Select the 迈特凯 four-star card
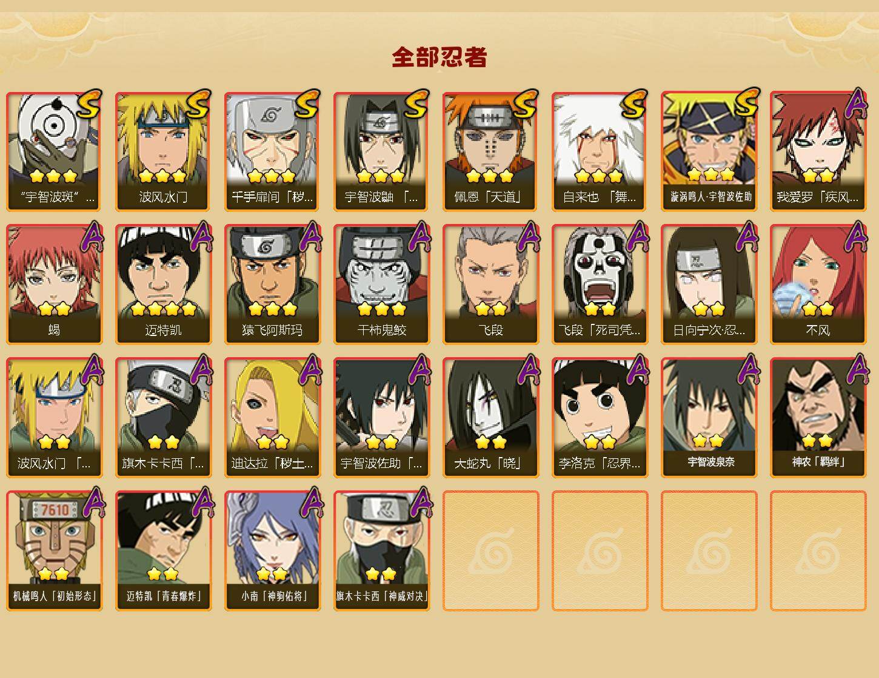The image size is (879, 678). pos(163,285)
